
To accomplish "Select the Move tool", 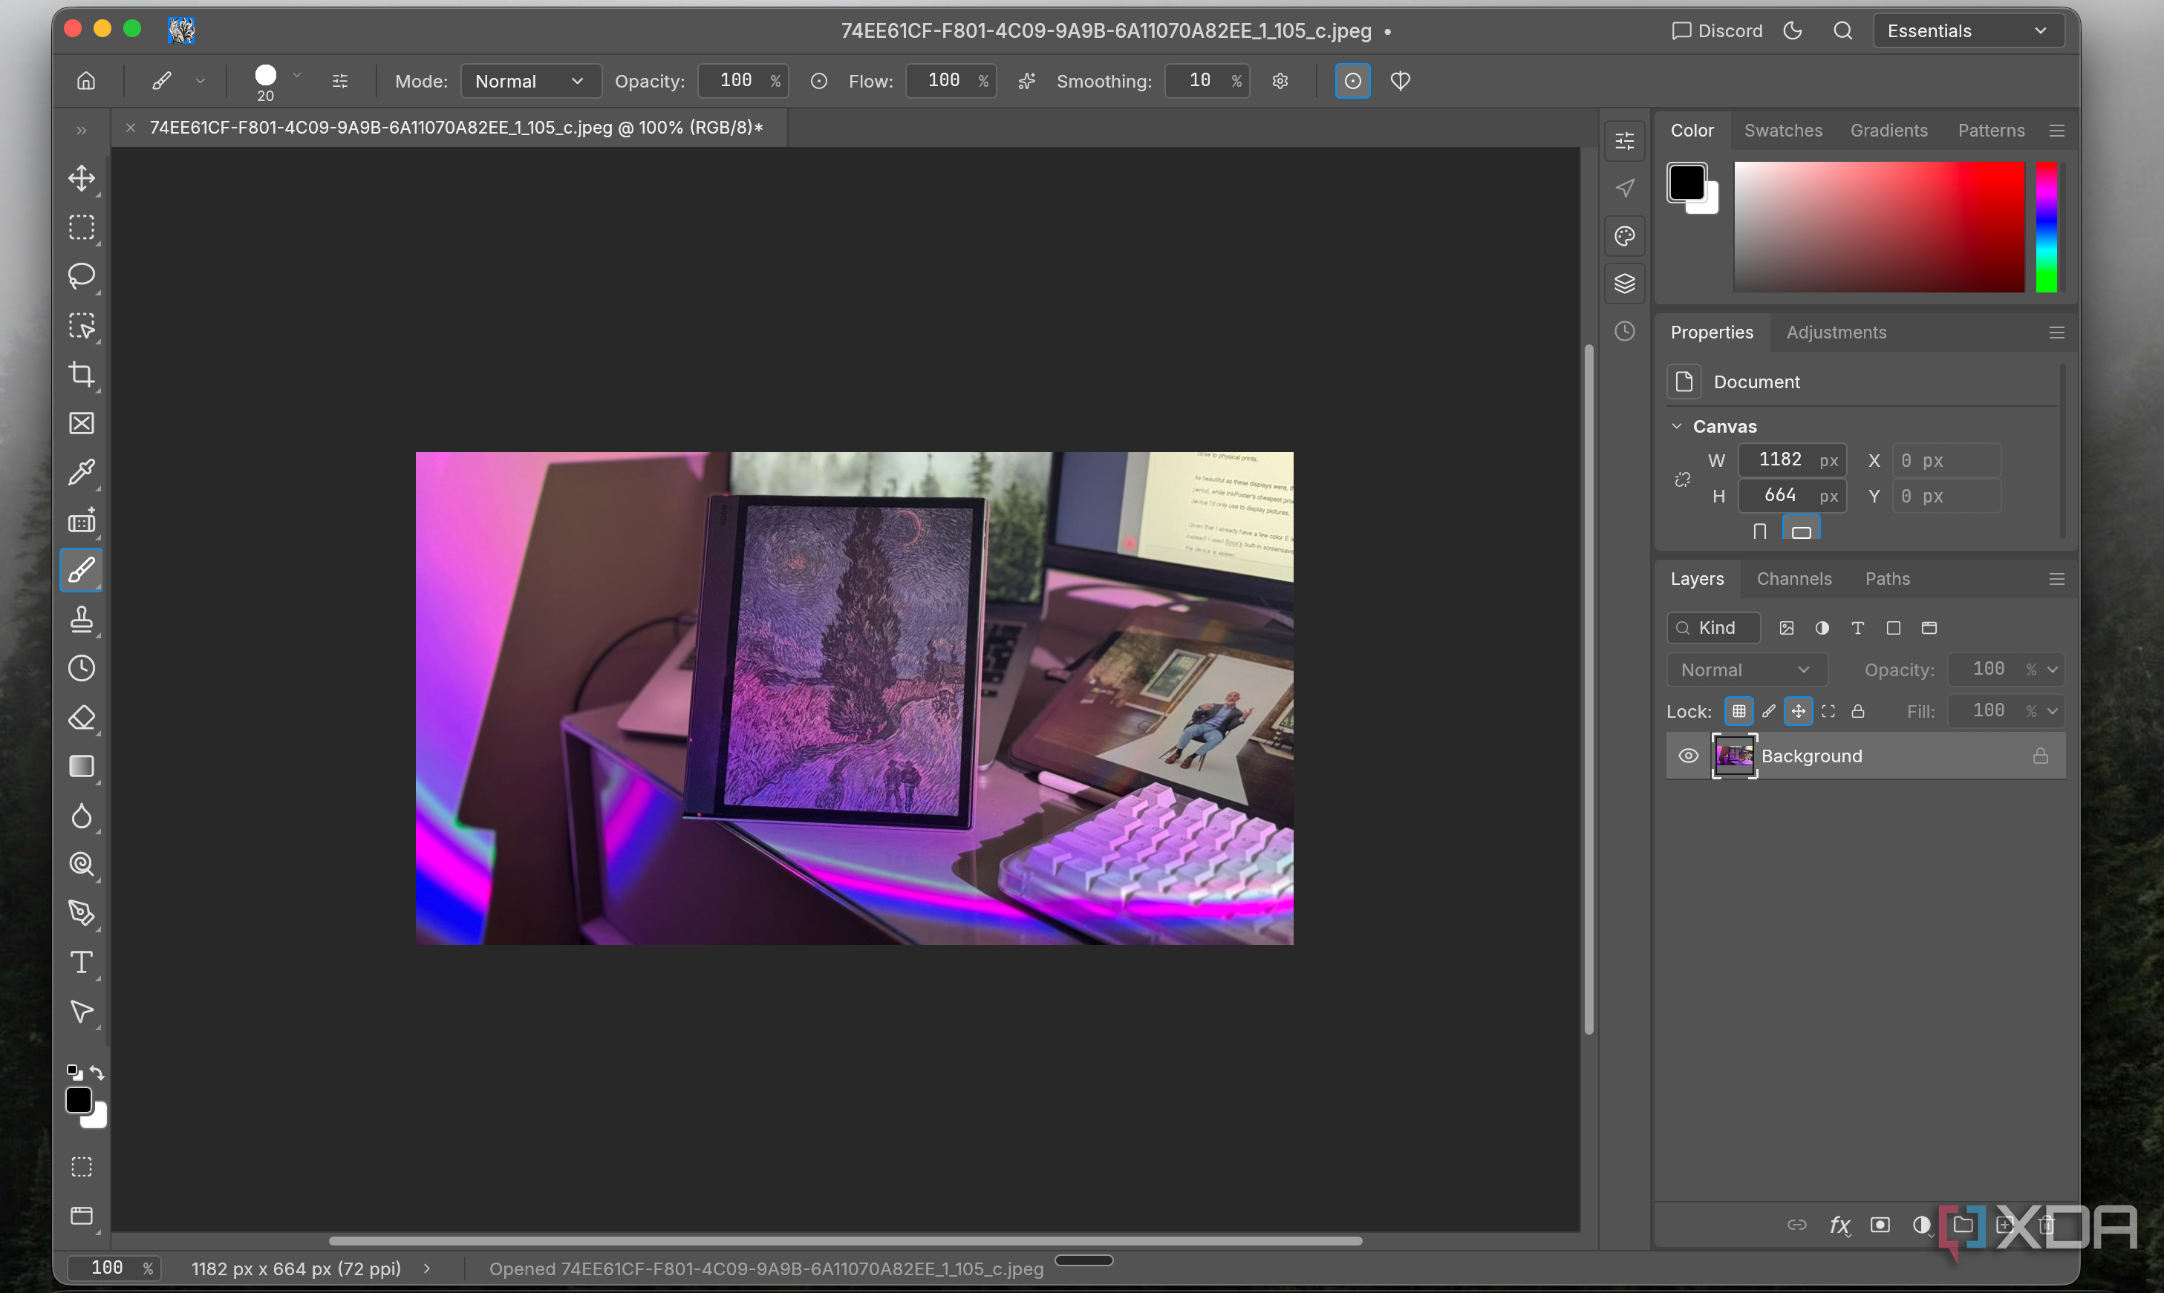I will pos(82,179).
